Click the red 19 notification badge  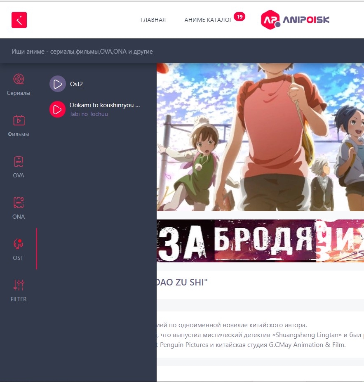click(x=240, y=17)
